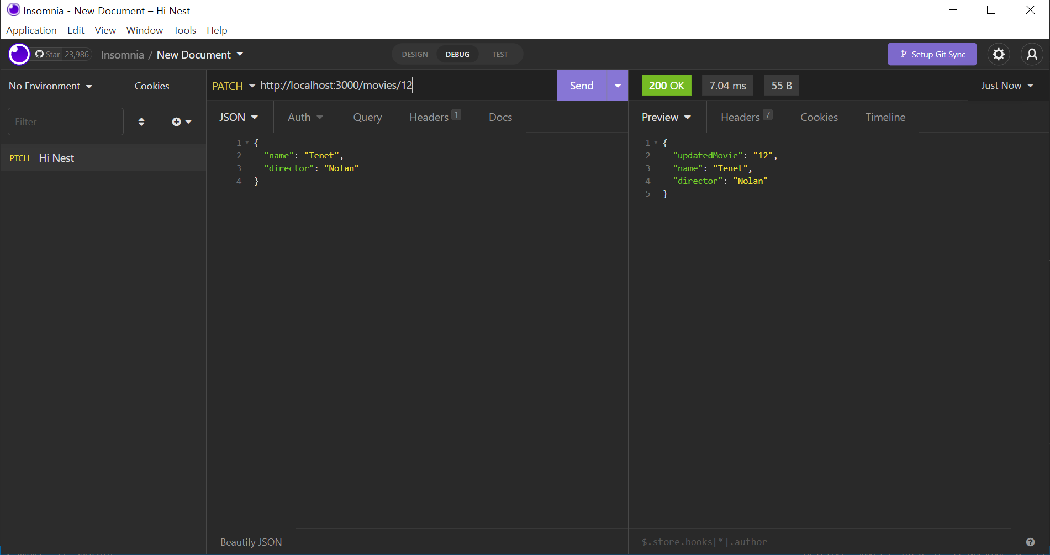Open the Docs tab
Viewport: 1050px width, 555px height.
(x=500, y=117)
